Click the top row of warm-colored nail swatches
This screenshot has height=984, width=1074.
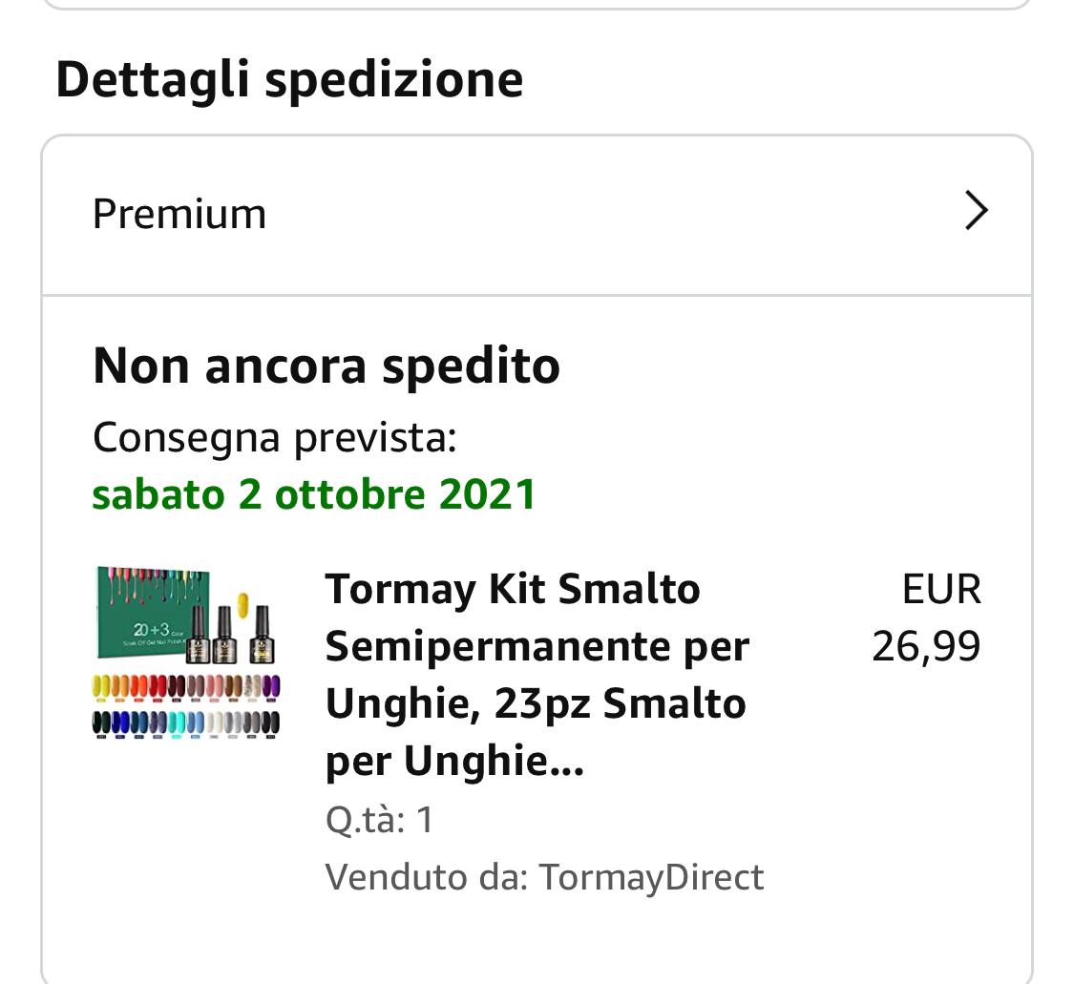click(187, 688)
